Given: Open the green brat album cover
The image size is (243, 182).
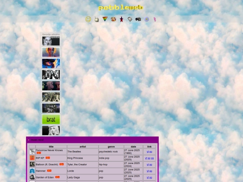Looking at the screenshot, I should tap(51, 120).
